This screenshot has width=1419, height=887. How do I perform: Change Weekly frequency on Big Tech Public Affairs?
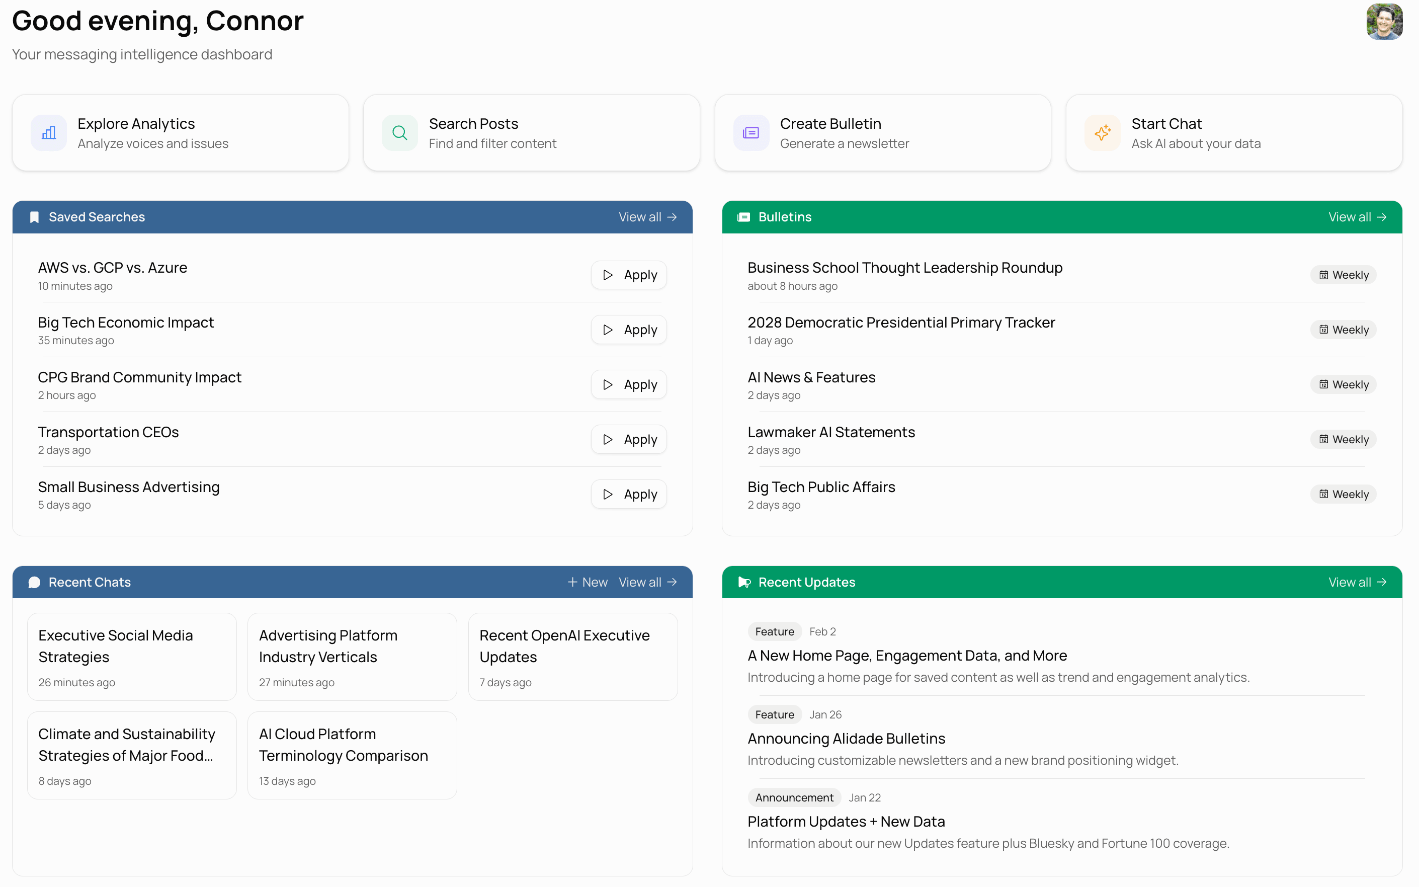pos(1344,494)
